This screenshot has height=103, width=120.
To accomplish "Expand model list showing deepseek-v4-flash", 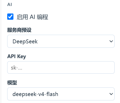I will pyautogui.click(x=61, y=94).
